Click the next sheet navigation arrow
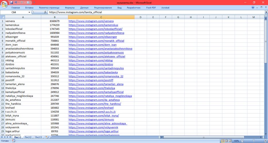This screenshot has height=143, width=268. pyautogui.click(x=7, y=137)
